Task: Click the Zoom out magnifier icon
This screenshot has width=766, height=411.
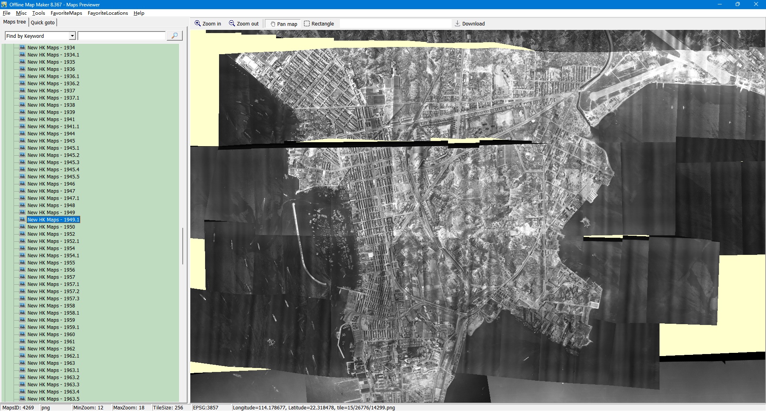Action: pyautogui.click(x=232, y=23)
